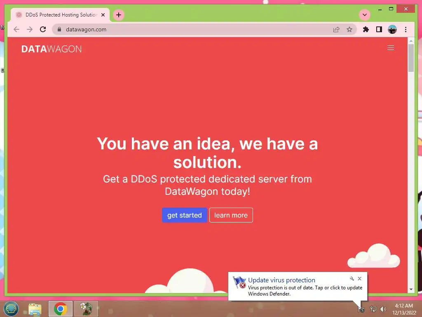The height and width of the screenshot is (317, 422).
Task: Open the Action Center flag tray icon
Action: click(361, 309)
